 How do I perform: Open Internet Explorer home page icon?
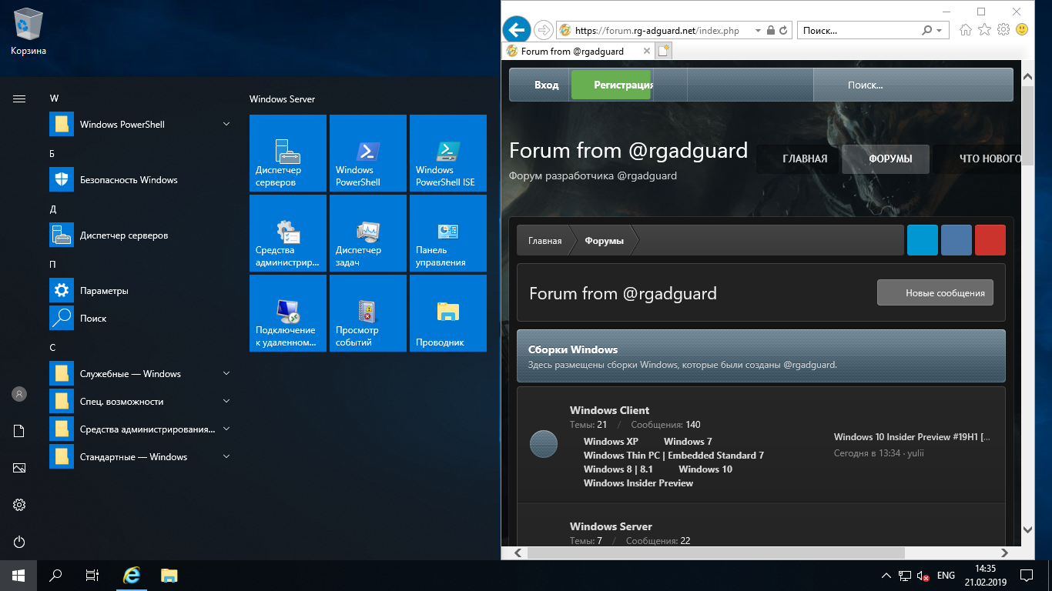[x=966, y=30]
